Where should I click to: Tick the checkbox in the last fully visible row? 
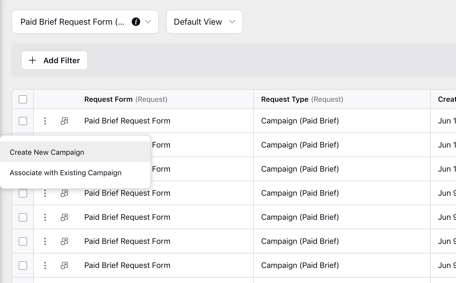(23, 266)
